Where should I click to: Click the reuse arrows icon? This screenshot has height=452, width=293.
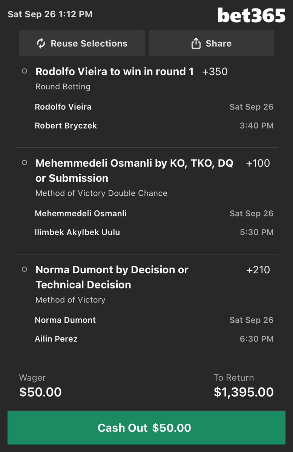point(41,43)
